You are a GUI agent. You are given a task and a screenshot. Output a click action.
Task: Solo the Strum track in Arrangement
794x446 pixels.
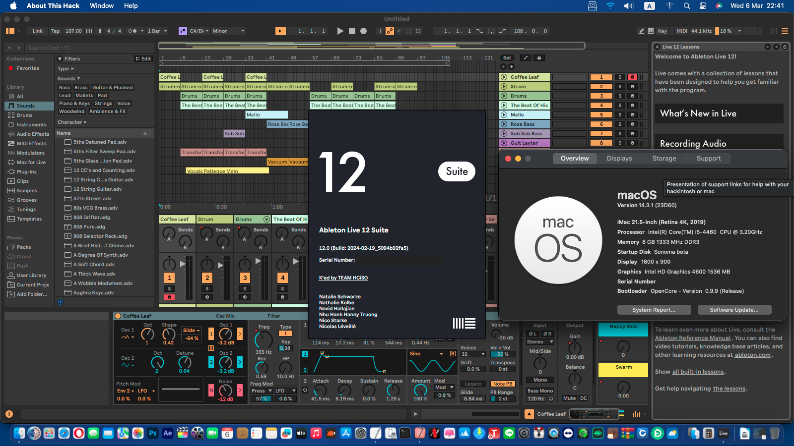pos(620,87)
